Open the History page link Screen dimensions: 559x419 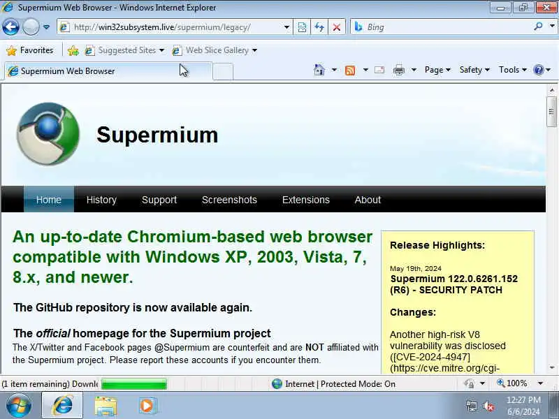101,200
